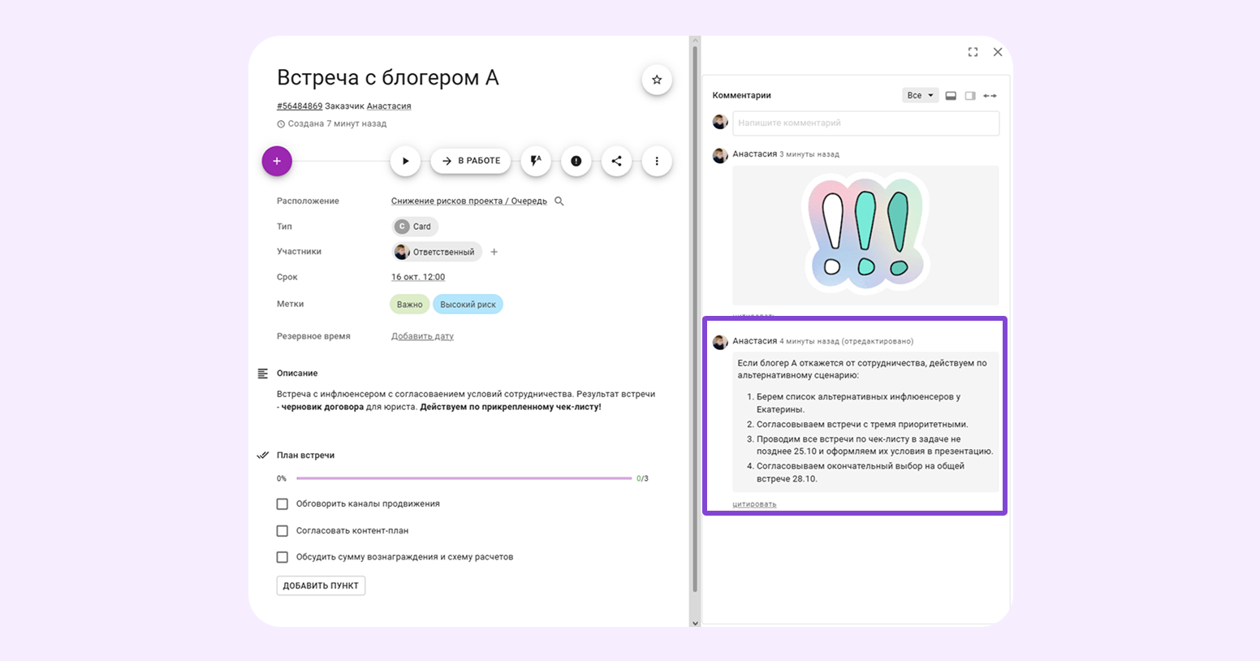This screenshot has height=661, width=1260.
Task: Open location link 'Снижение рисков проекта / Очередь'
Action: tap(468, 201)
